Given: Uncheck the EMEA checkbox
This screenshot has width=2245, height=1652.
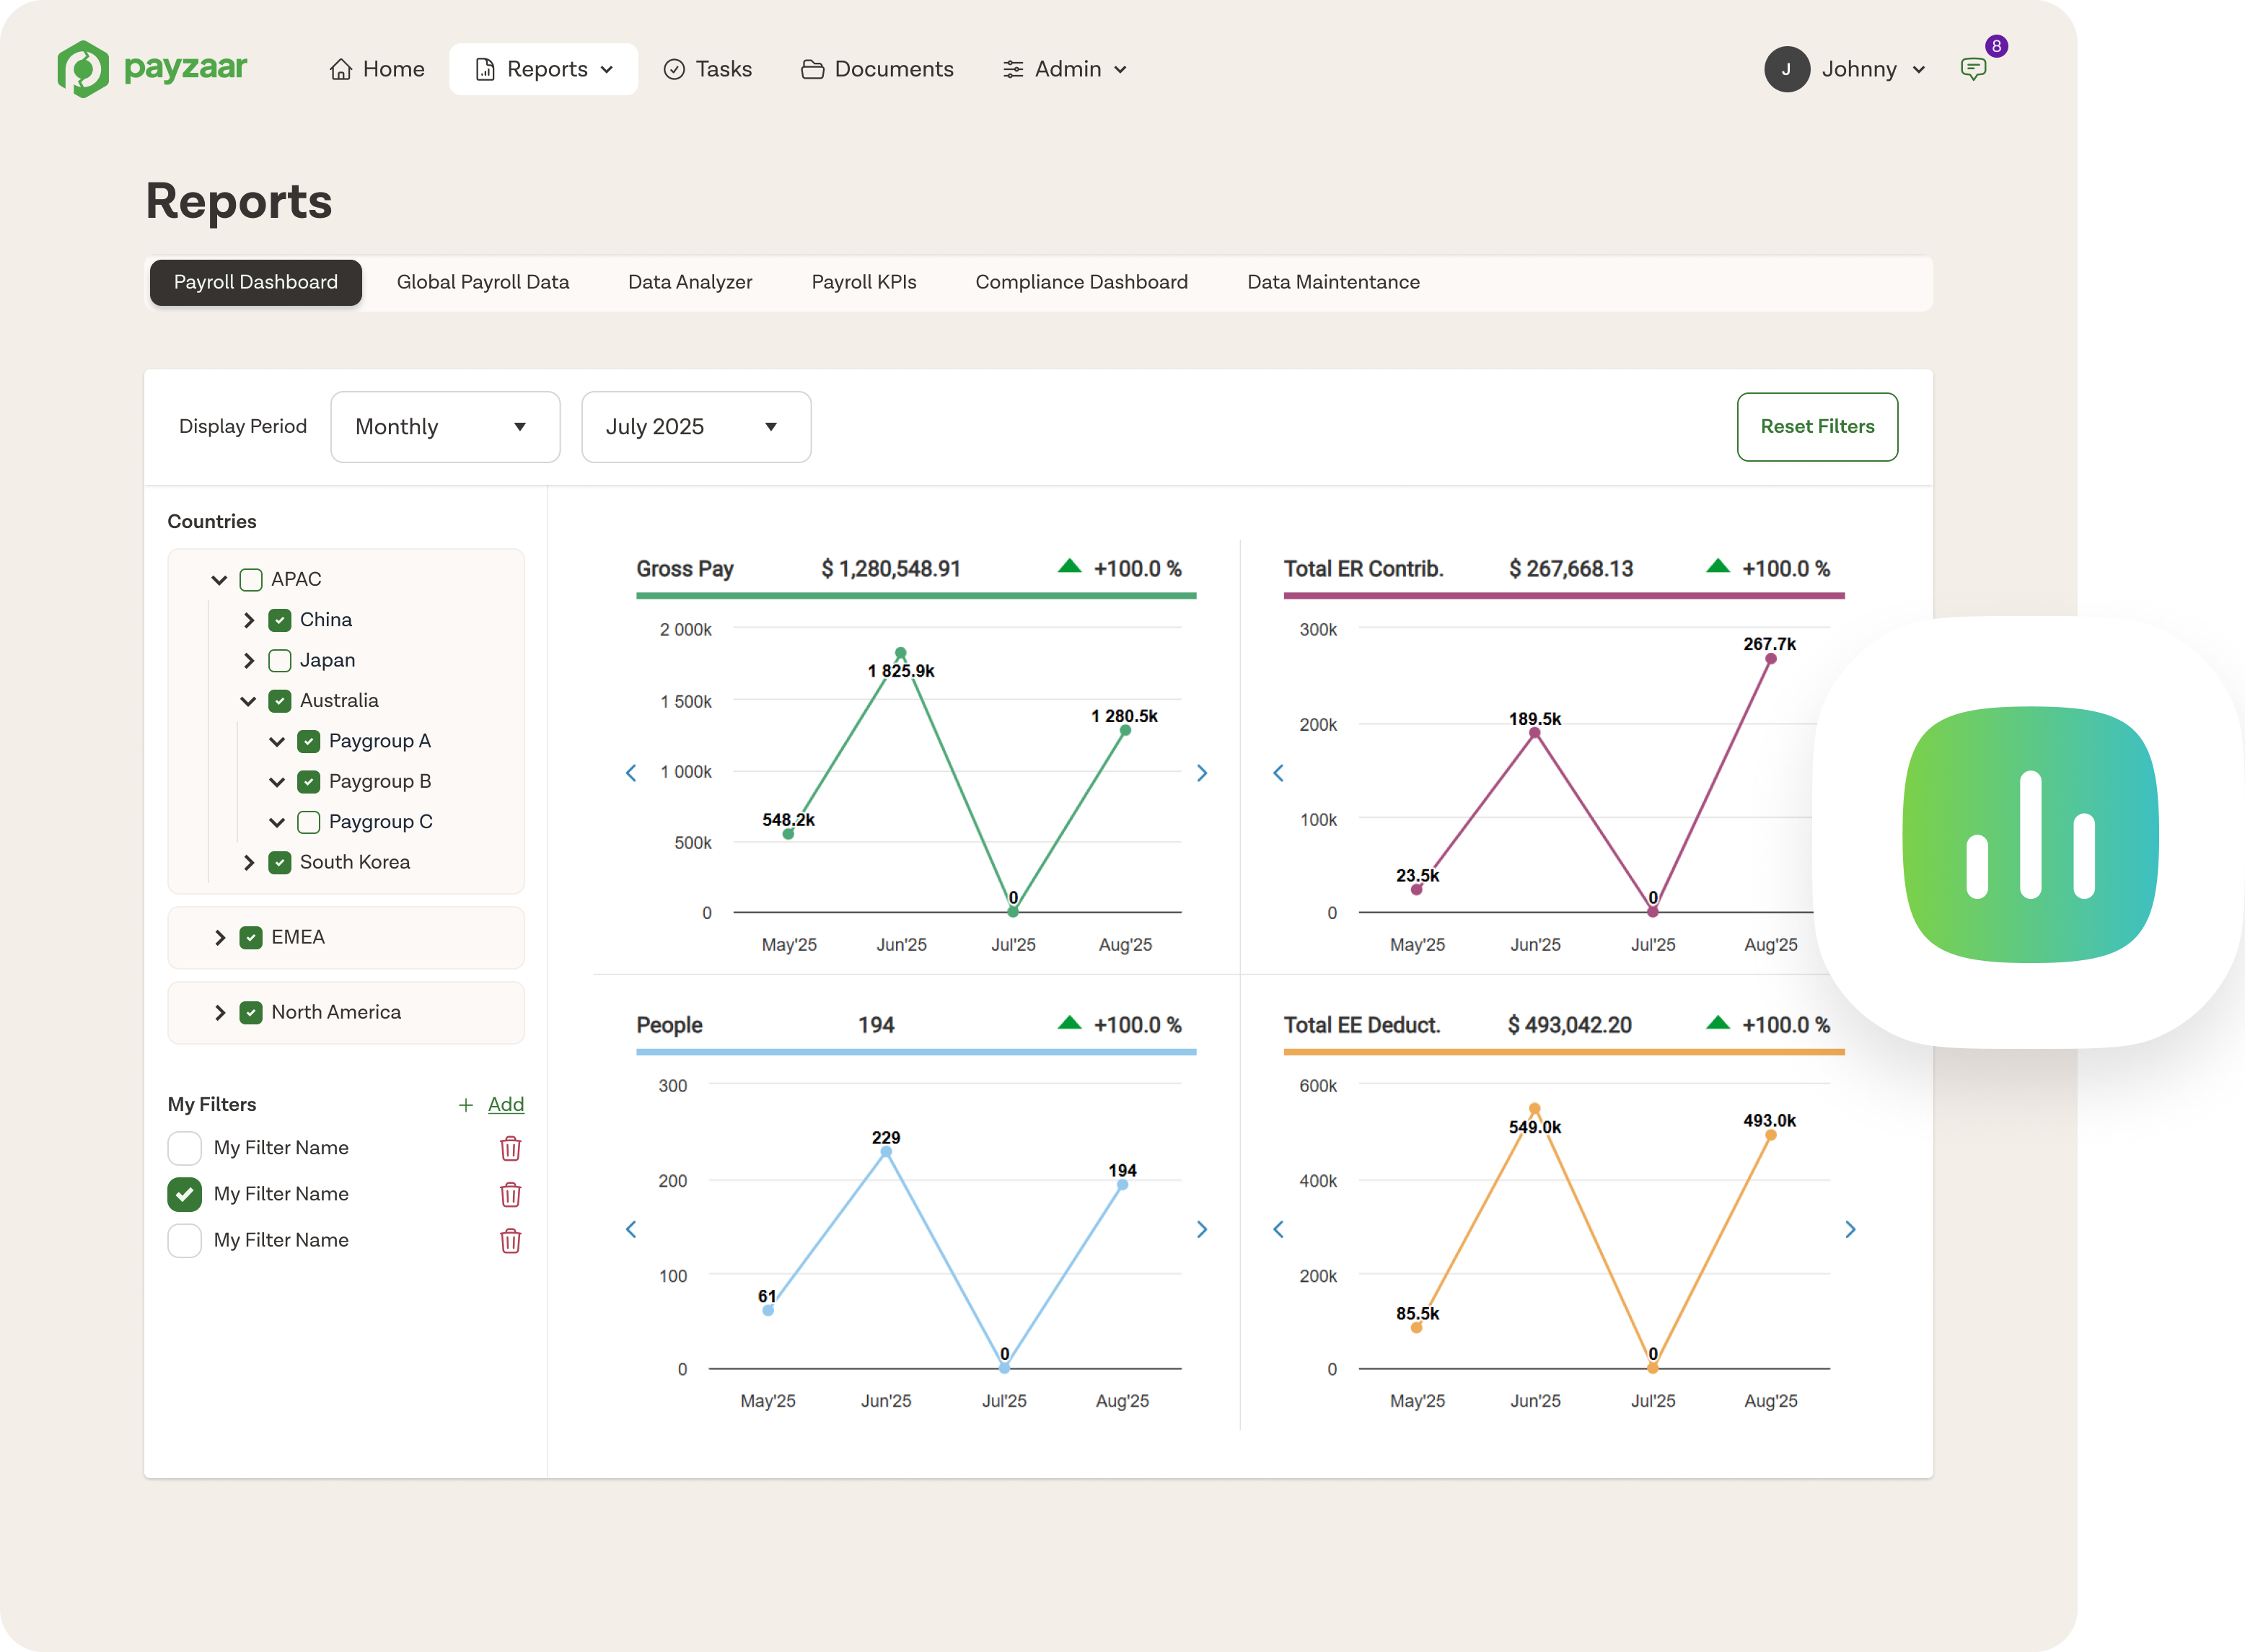Looking at the screenshot, I should coord(251,937).
